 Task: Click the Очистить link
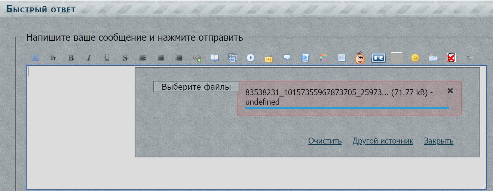pyautogui.click(x=325, y=141)
